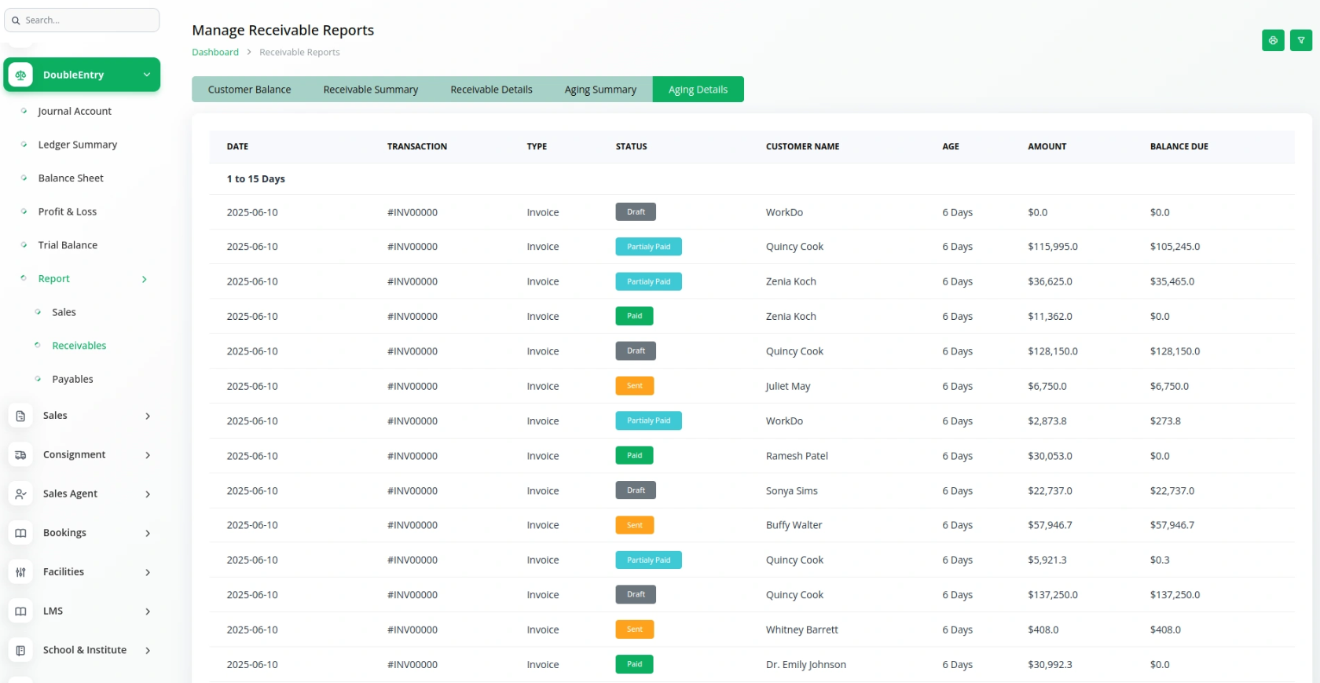Click the AGE column header
The image size is (1320, 683).
pyautogui.click(x=951, y=147)
